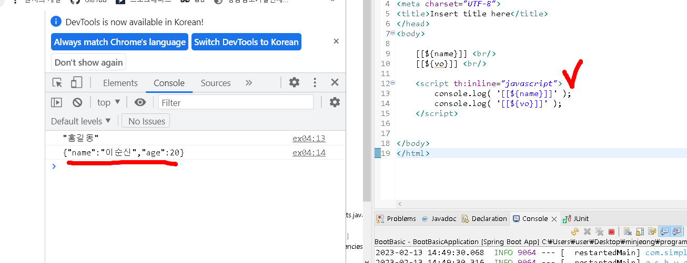Click the JUnit tab icon
The image size is (687, 263).
point(567,219)
